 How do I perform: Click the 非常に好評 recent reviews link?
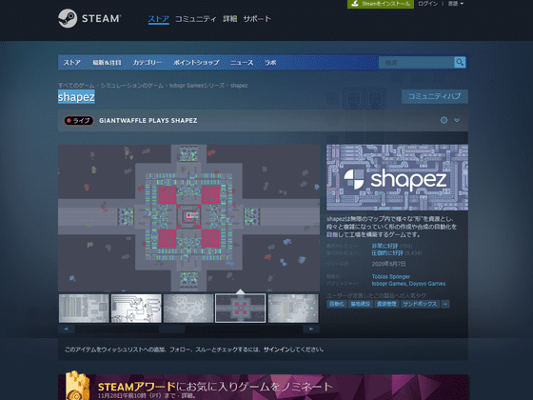click(x=385, y=246)
